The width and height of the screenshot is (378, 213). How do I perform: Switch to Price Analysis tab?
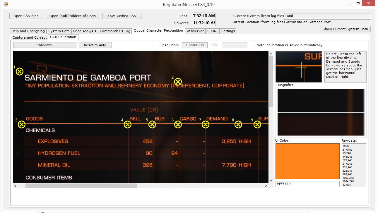tap(84, 31)
